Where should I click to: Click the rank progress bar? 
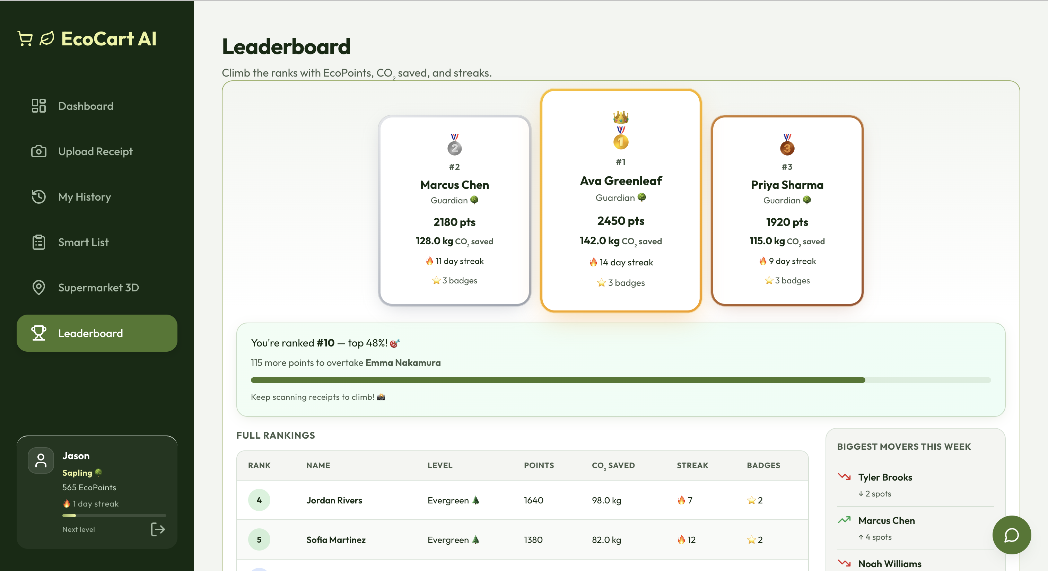coord(620,380)
